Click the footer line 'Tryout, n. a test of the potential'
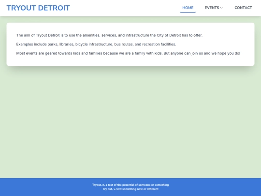The image size is (261, 196). click(130, 185)
